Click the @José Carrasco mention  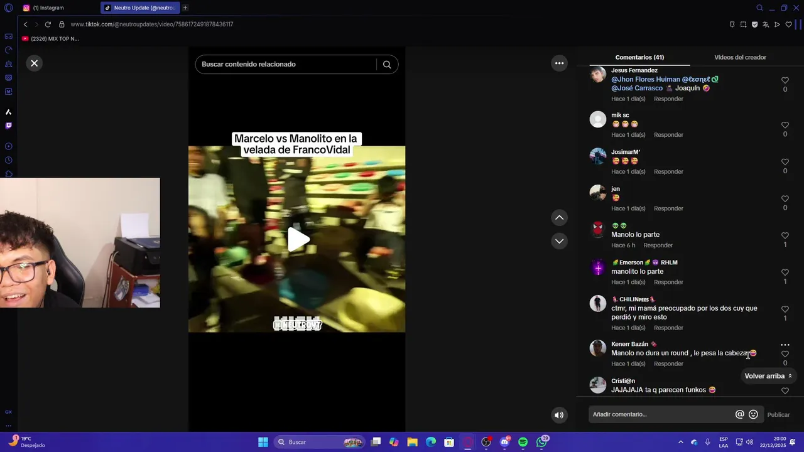tap(637, 89)
